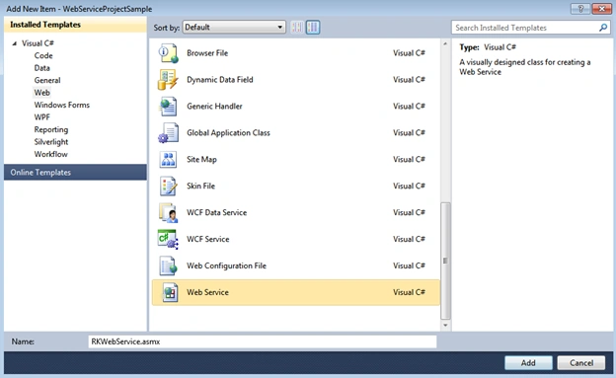The height and width of the screenshot is (378, 616).
Task: Click the Dynamic Data Field label
Action: 220,80
